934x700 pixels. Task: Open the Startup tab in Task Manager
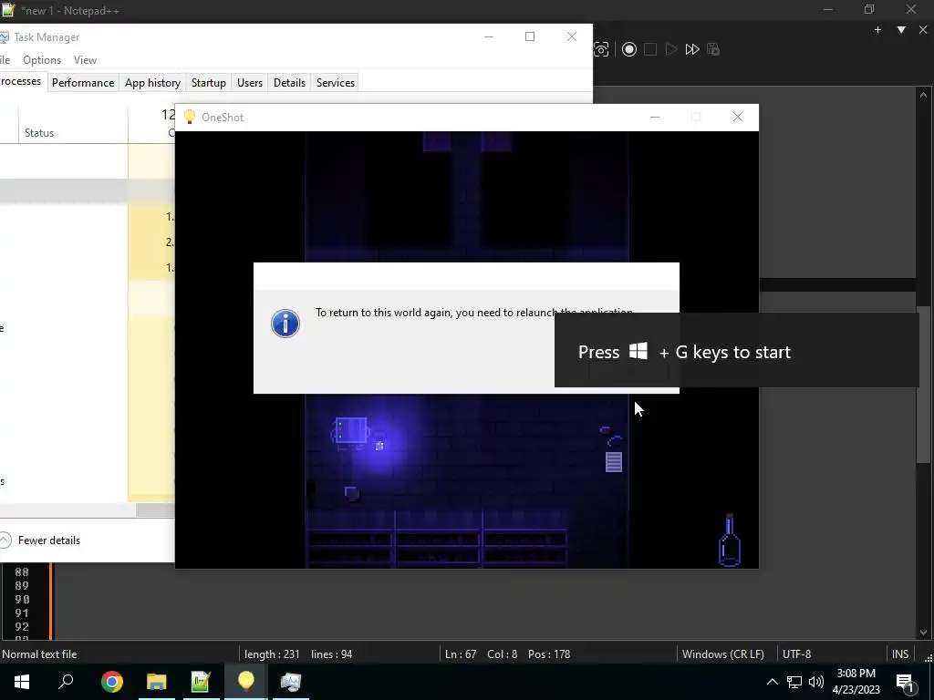coord(209,83)
